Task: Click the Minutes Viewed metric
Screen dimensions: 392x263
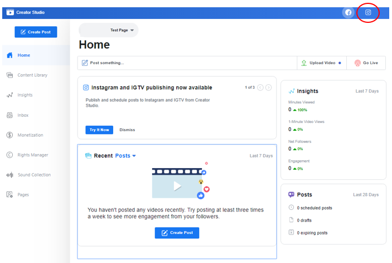Action: tap(301, 106)
